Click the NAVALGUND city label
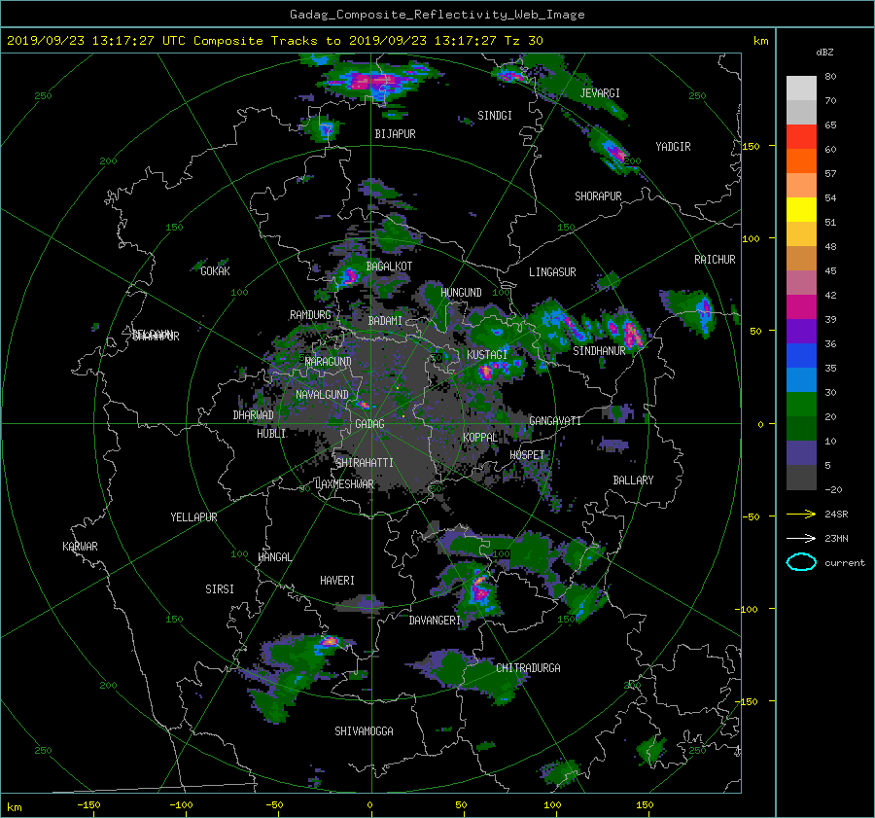Viewport: 875px width, 818px height. pyautogui.click(x=322, y=395)
